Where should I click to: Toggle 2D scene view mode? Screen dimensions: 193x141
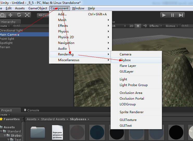[x=131, y=26]
